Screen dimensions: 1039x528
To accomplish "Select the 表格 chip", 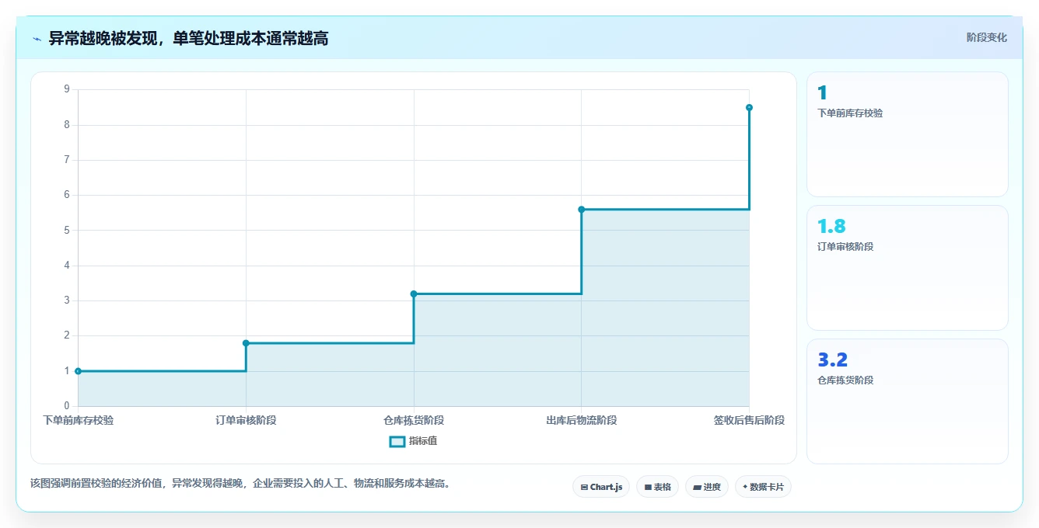I will 657,487.
